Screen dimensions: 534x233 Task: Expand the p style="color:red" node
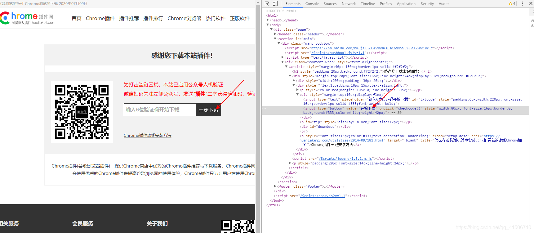(x=297, y=90)
